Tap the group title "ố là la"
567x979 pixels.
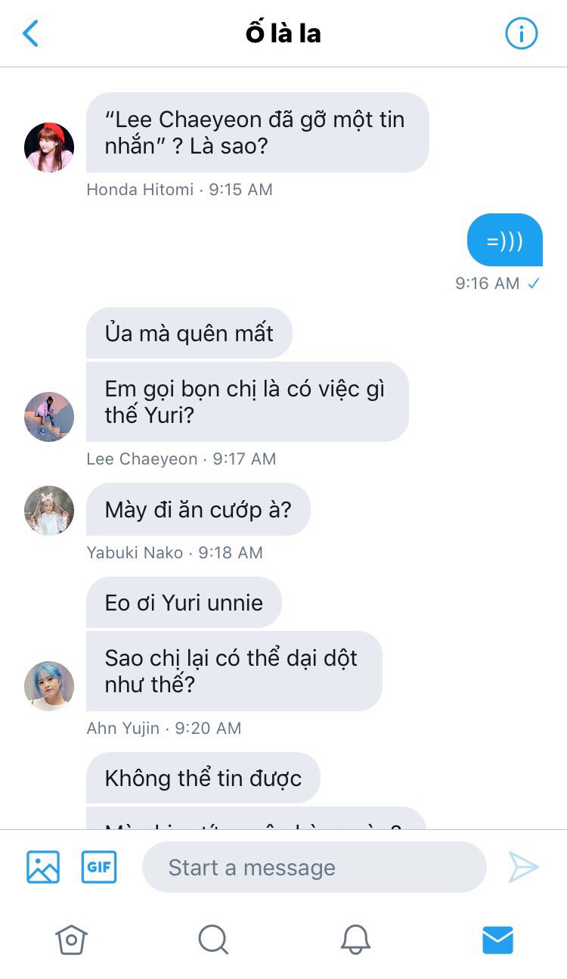coord(283,33)
